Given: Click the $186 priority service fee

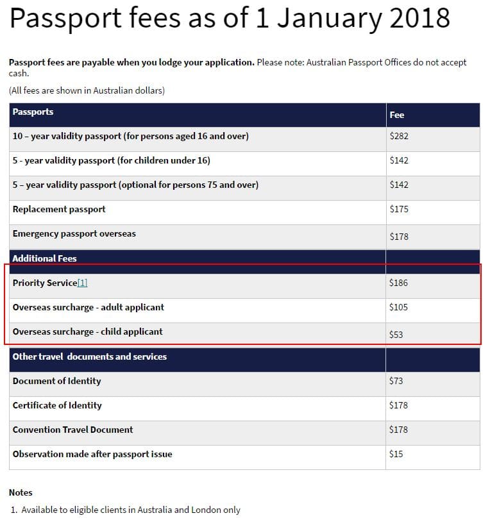Looking at the screenshot, I should click(398, 283).
